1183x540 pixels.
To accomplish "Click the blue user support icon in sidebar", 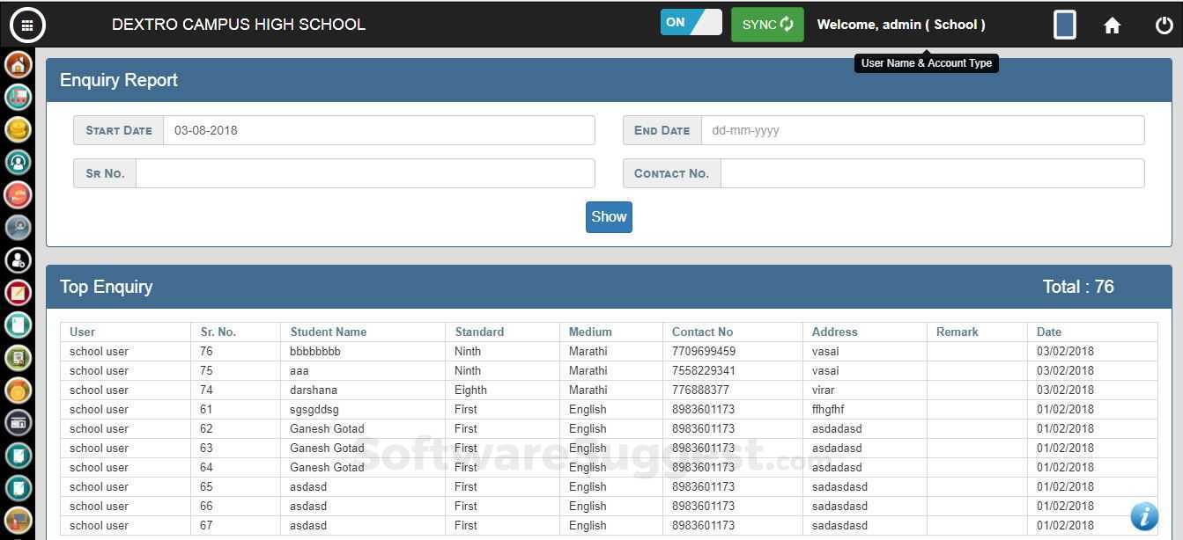I will [x=18, y=162].
